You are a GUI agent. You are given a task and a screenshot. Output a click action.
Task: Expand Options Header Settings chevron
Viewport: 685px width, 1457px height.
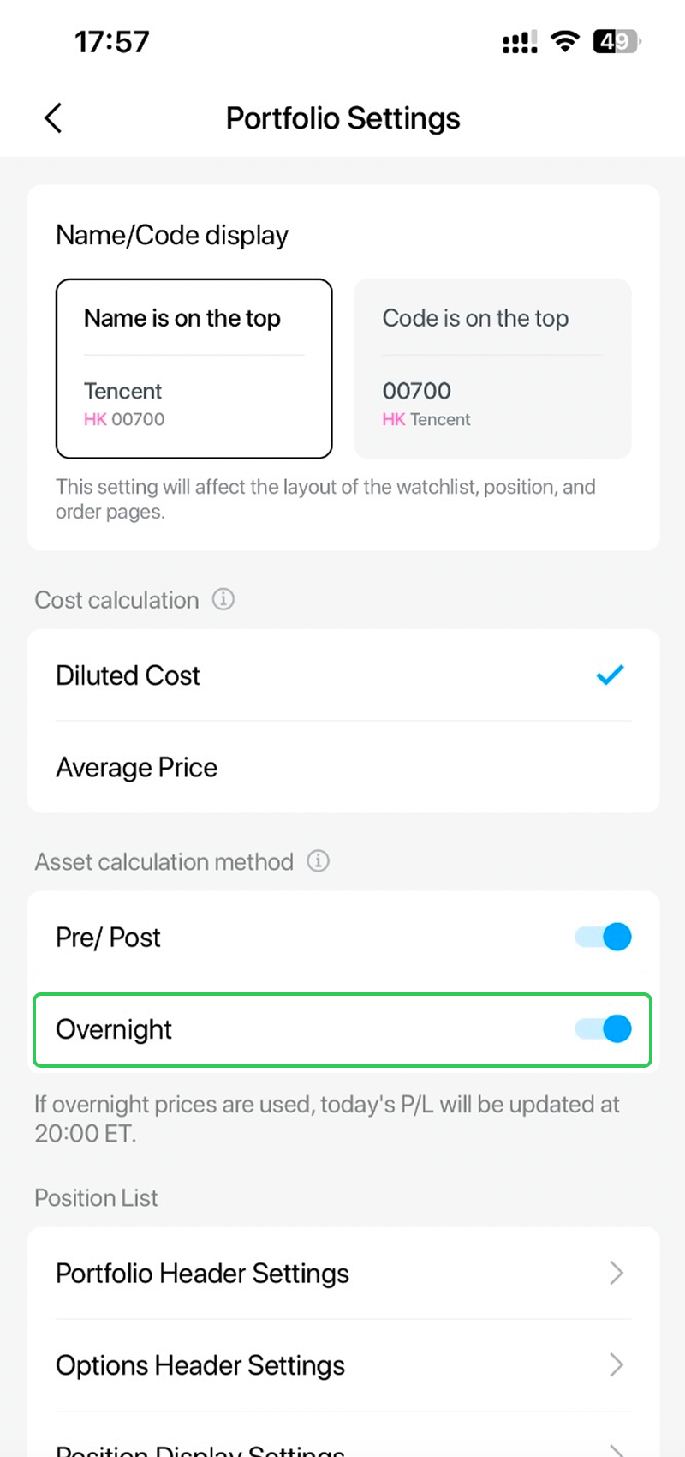click(616, 1364)
